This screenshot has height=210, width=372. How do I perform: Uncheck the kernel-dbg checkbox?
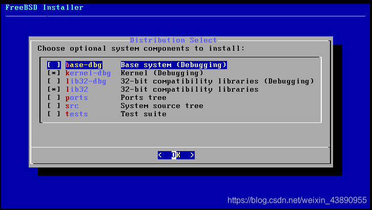click(54, 73)
